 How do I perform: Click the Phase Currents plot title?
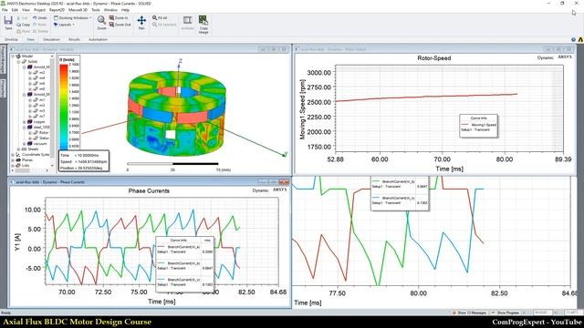pos(149,190)
